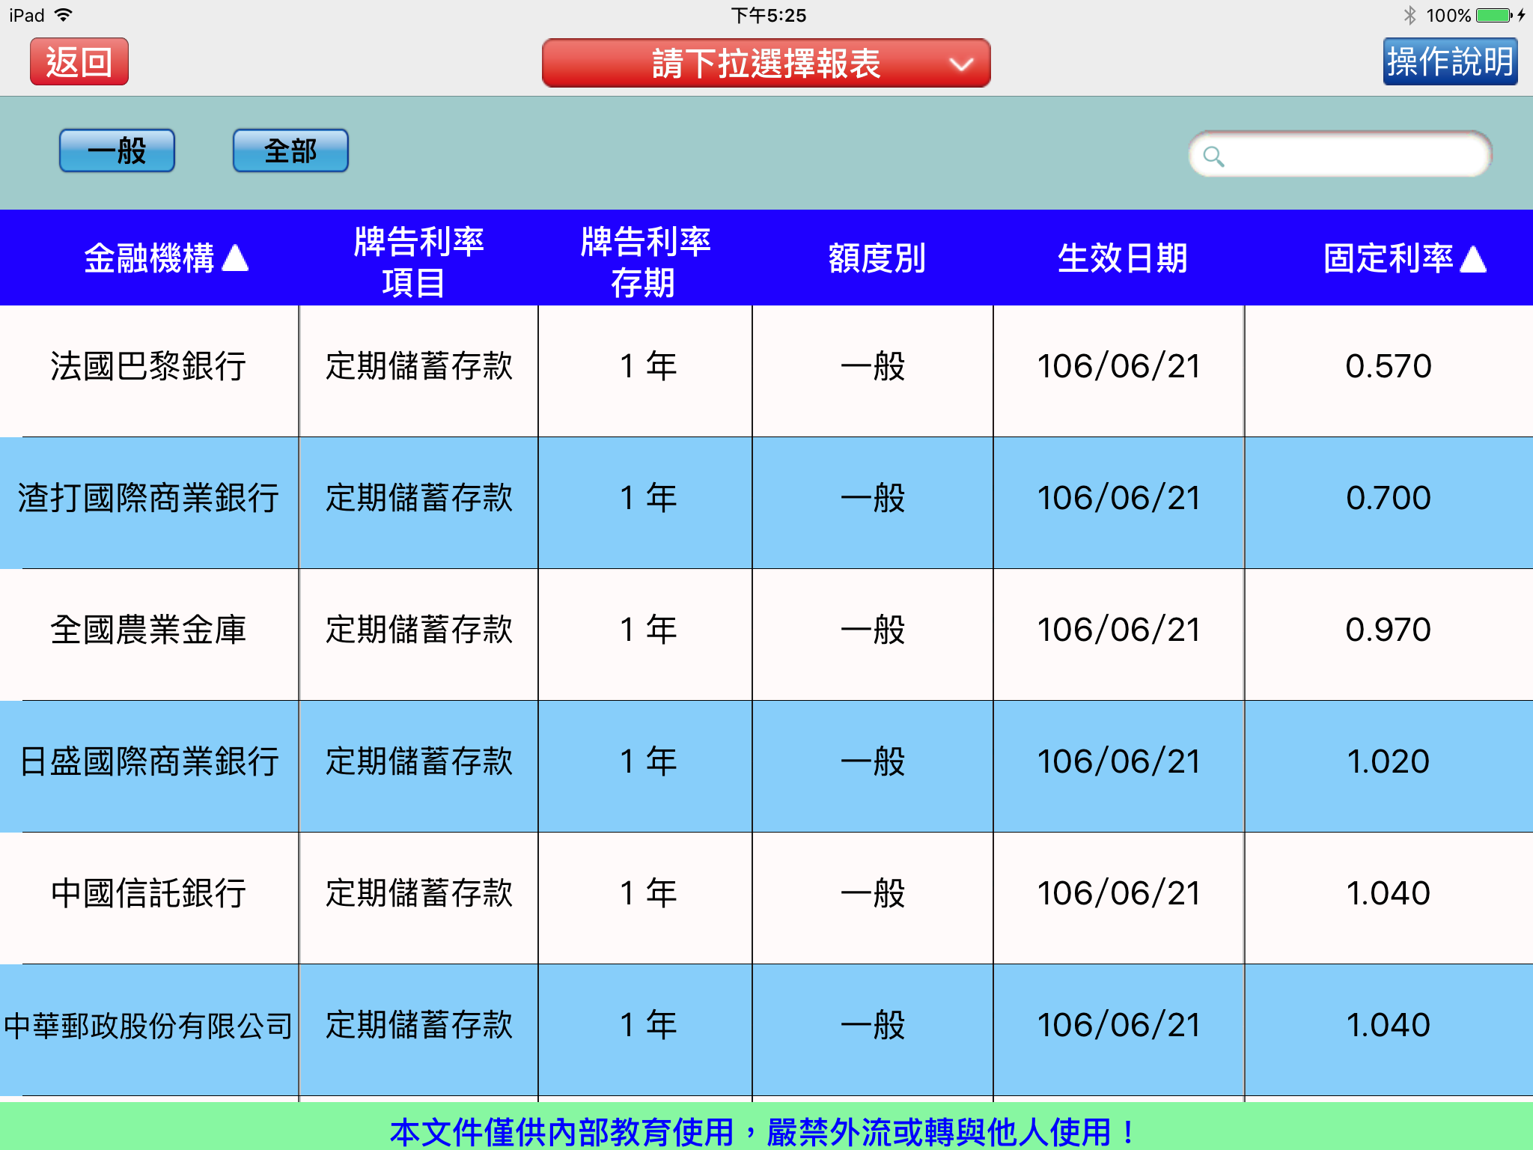Click the 牌告利率項目 column header
The height and width of the screenshot is (1150, 1533).
click(x=418, y=261)
